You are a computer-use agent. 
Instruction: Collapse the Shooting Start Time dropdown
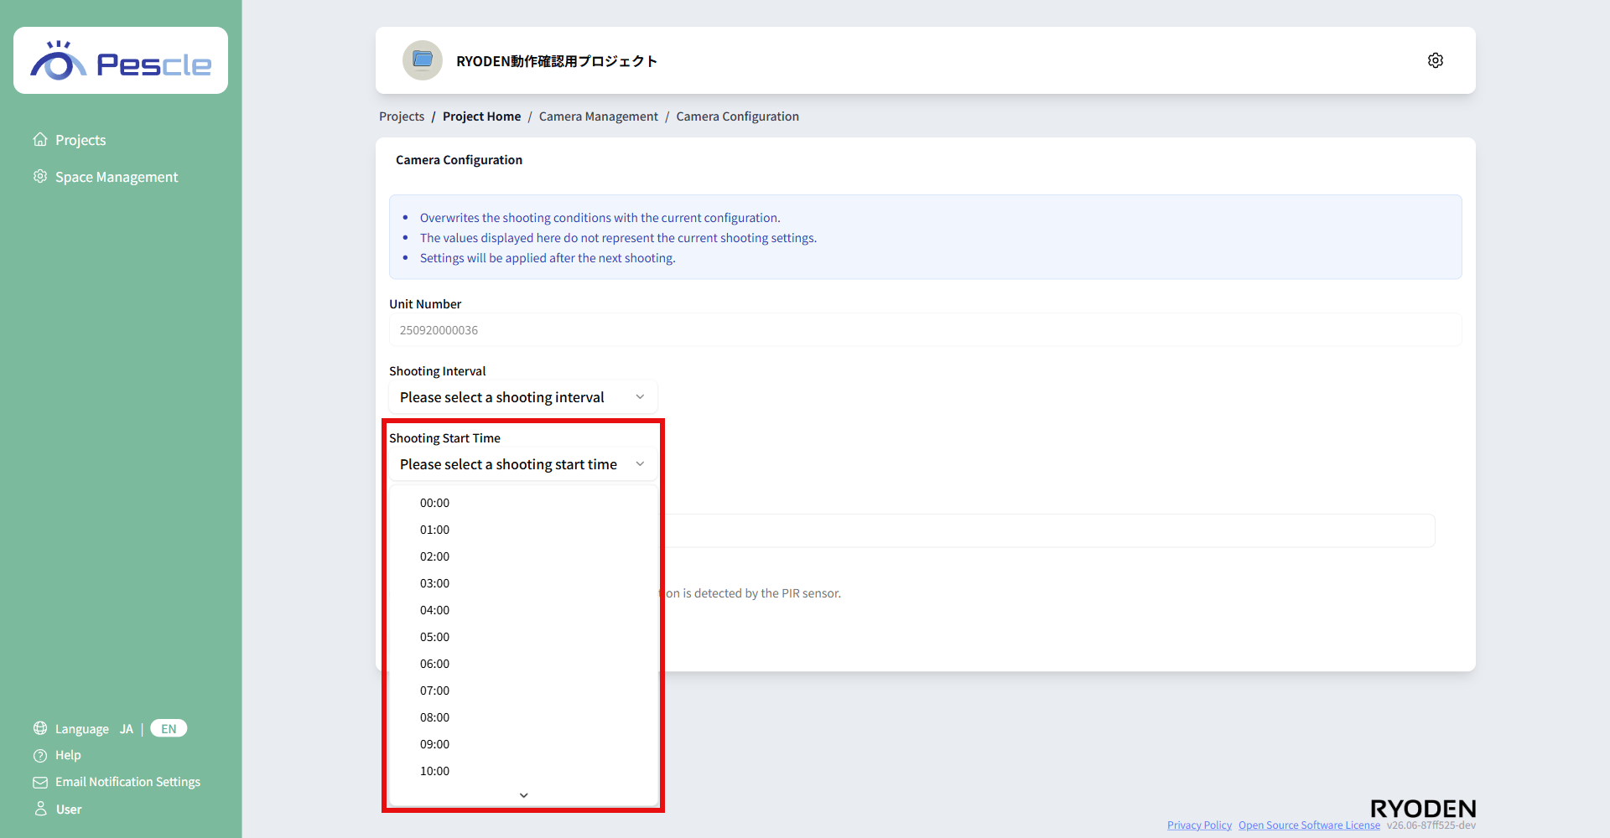click(523, 464)
